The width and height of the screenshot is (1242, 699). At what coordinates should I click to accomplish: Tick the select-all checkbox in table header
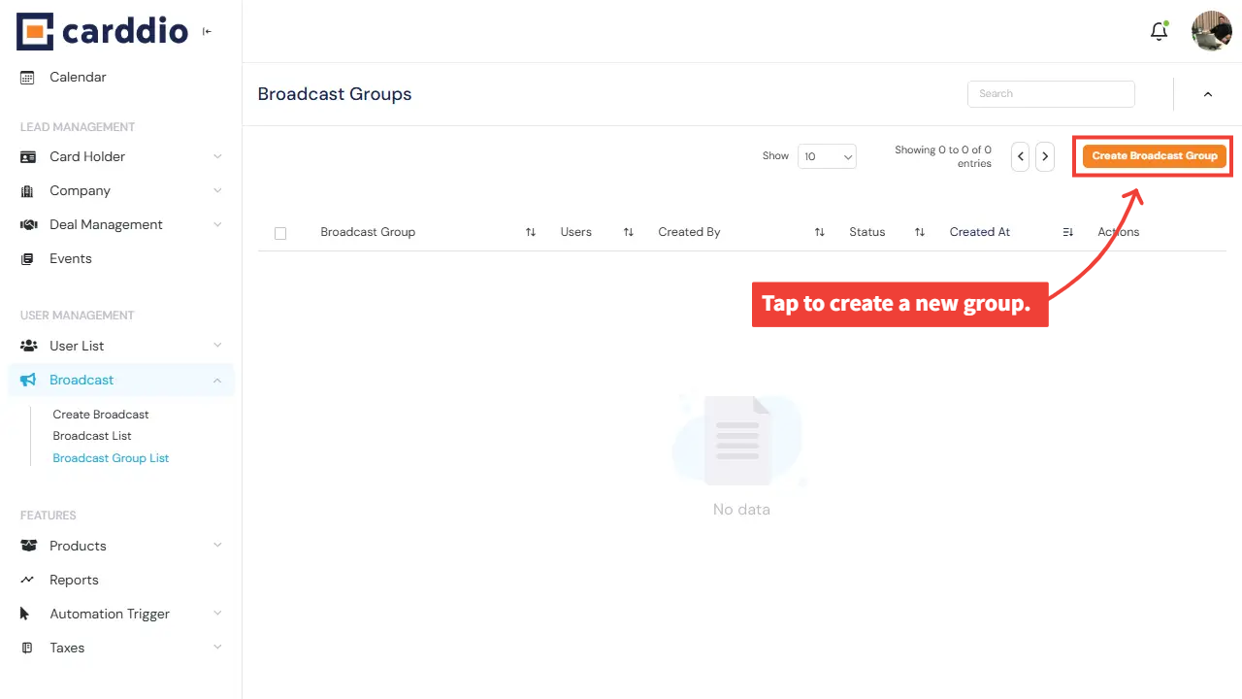coord(280,233)
